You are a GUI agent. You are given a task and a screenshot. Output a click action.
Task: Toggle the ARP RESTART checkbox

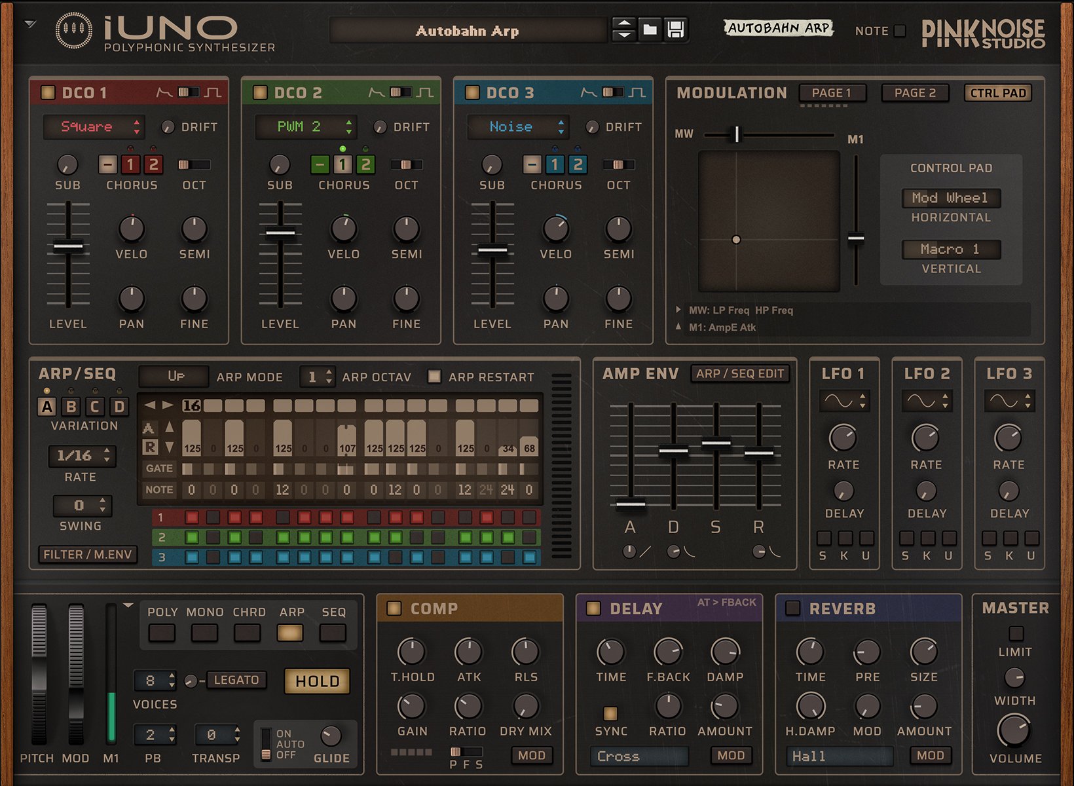tap(433, 377)
